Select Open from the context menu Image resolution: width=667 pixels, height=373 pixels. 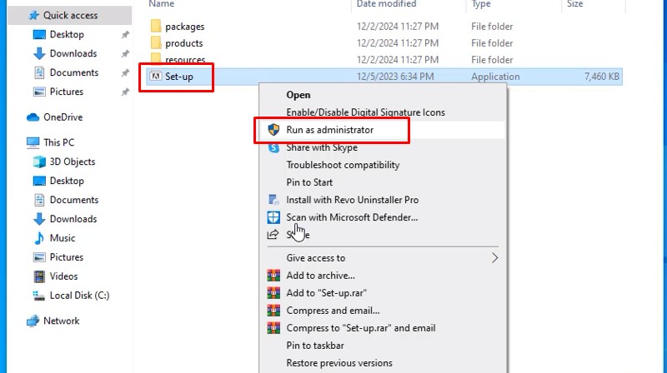point(298,95)
